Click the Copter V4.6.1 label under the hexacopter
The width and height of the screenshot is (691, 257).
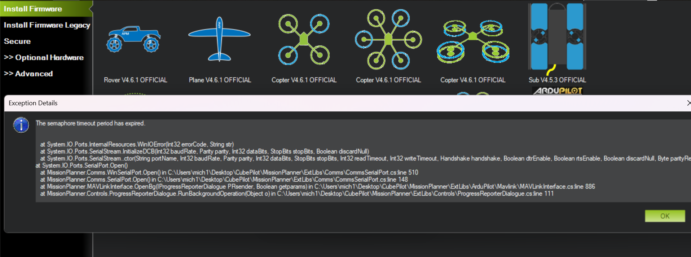388,80
